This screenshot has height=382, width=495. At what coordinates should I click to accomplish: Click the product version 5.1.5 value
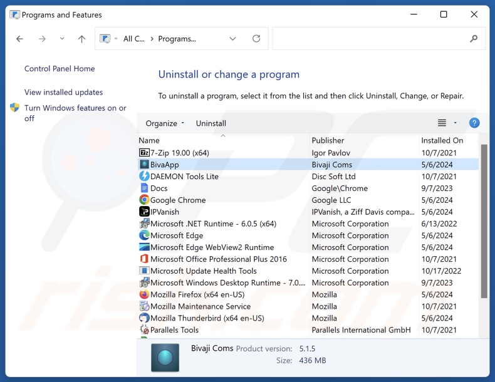307,349
